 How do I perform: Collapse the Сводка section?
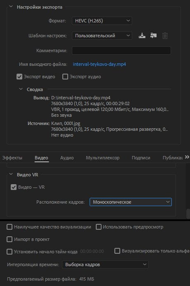point(21,89)
